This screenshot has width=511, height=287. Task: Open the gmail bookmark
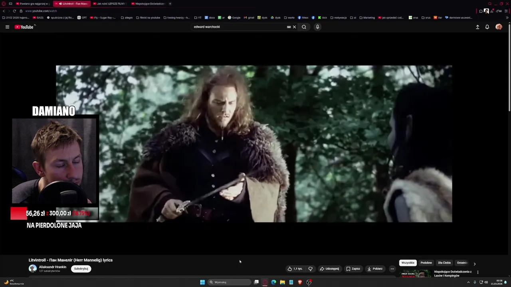249,18
